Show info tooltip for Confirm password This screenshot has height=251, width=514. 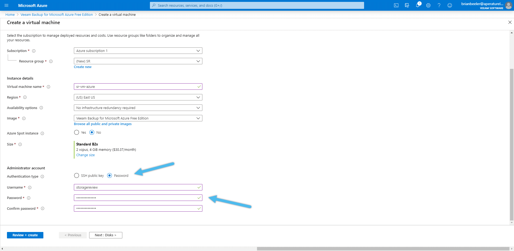click(43, 208)
